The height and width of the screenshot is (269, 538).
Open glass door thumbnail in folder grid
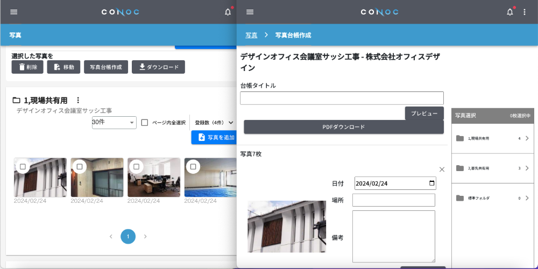click(97, 178)
